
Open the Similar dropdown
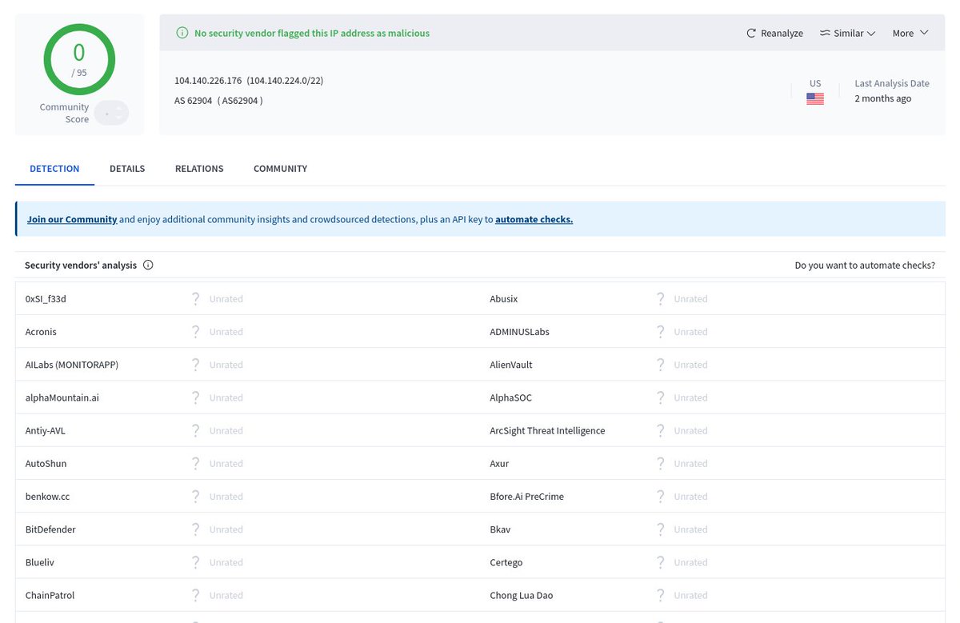coord(847,34)
